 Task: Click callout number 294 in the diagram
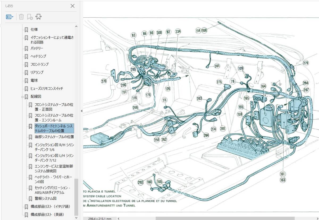tap(306, 83)
